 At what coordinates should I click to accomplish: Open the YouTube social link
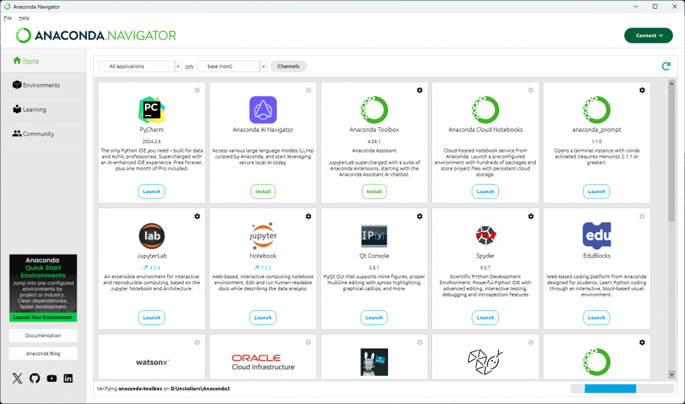point(52,378)
